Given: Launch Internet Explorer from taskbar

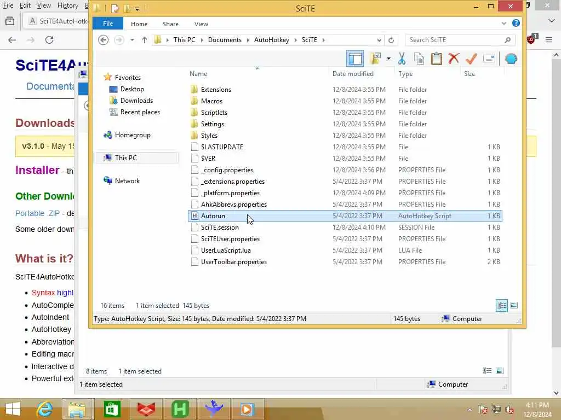Looking at the screenshot, I should click(45, 409).
